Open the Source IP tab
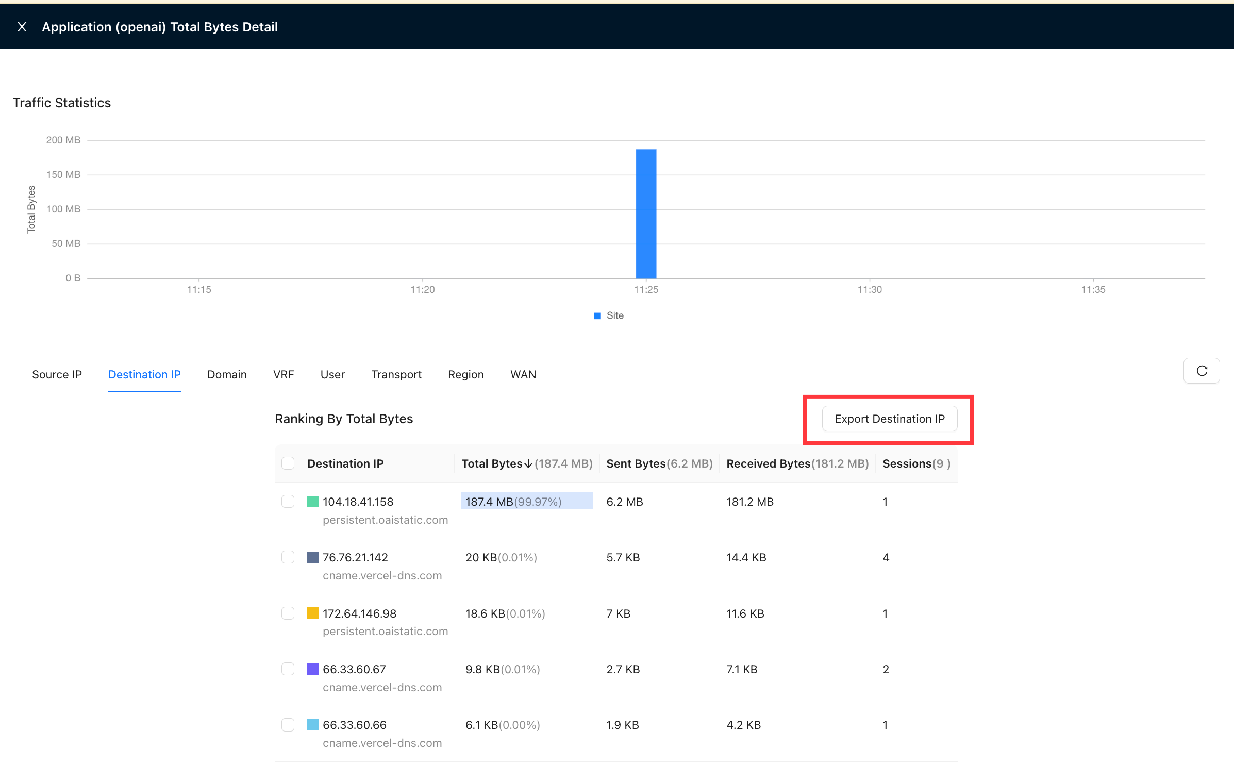The width and height of the screenshot is (1234, 764). coord(57,374)
